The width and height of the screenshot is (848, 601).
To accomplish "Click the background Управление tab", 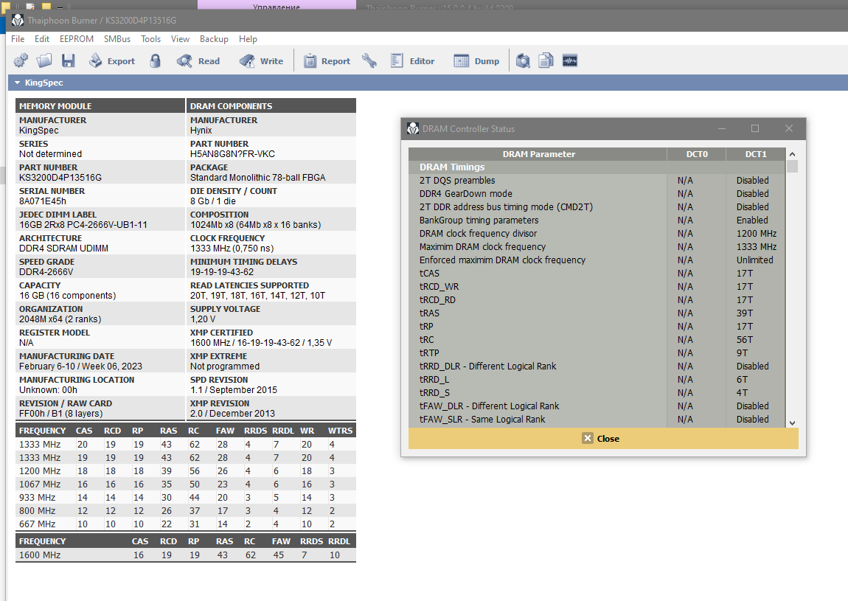I will tap(277, 5).
